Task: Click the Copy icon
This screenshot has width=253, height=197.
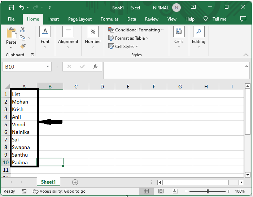Action: [22, 38]
